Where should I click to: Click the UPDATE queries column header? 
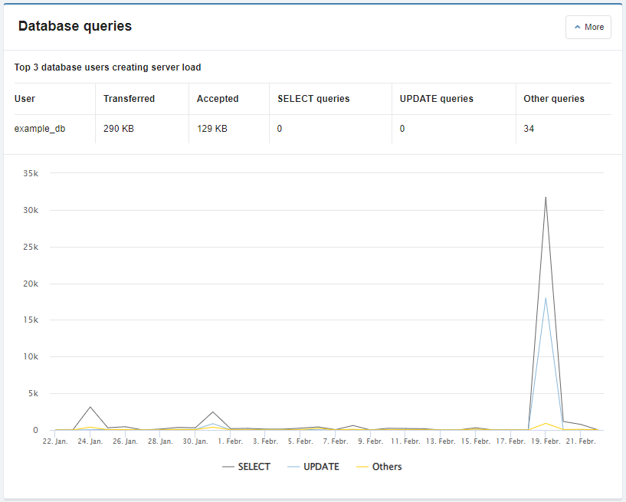(437, 99)
